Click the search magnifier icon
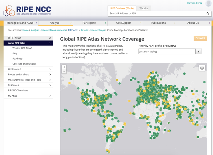This screenshot has height=155, width=213. pos(208,13)
